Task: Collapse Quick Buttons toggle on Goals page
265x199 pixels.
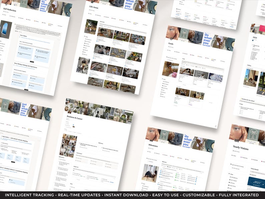Action: tap(171, 58)
